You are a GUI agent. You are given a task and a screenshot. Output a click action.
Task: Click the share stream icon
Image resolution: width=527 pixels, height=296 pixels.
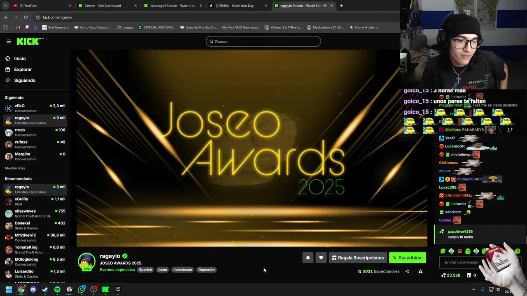[407, 271]
